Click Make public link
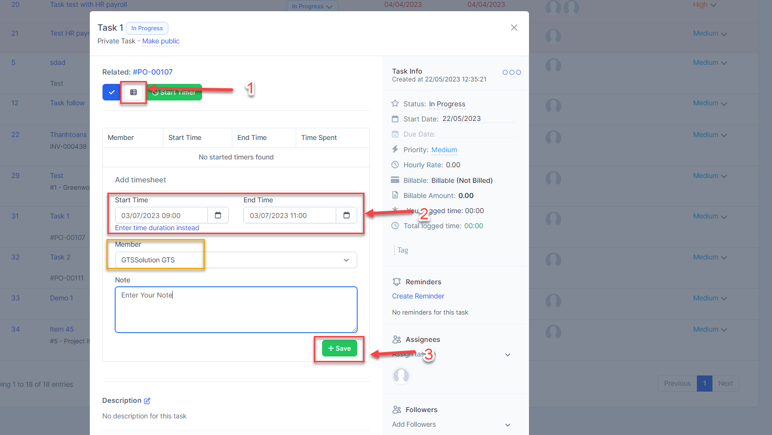Screen dimensions: 772x435 click(x=161, y=41)
